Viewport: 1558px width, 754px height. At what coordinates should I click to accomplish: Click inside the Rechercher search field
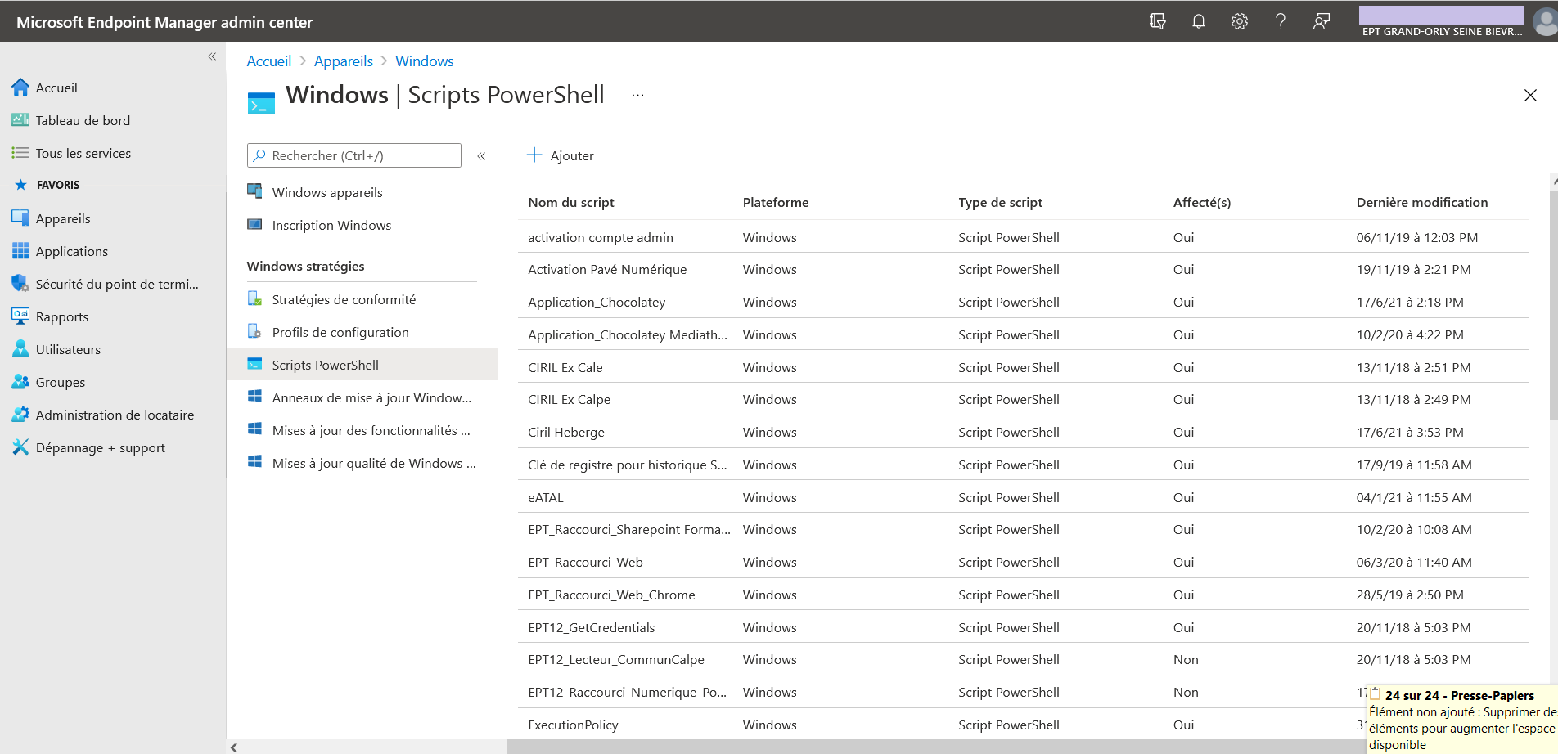360,155
